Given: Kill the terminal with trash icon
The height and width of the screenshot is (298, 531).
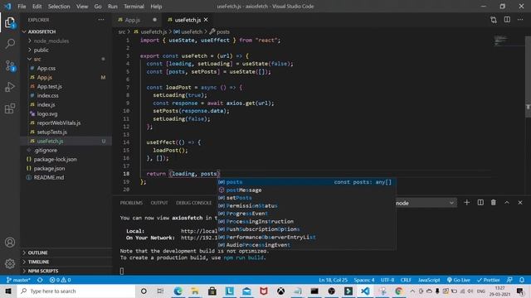Looking at the screenshot, I should coord(494,202).
